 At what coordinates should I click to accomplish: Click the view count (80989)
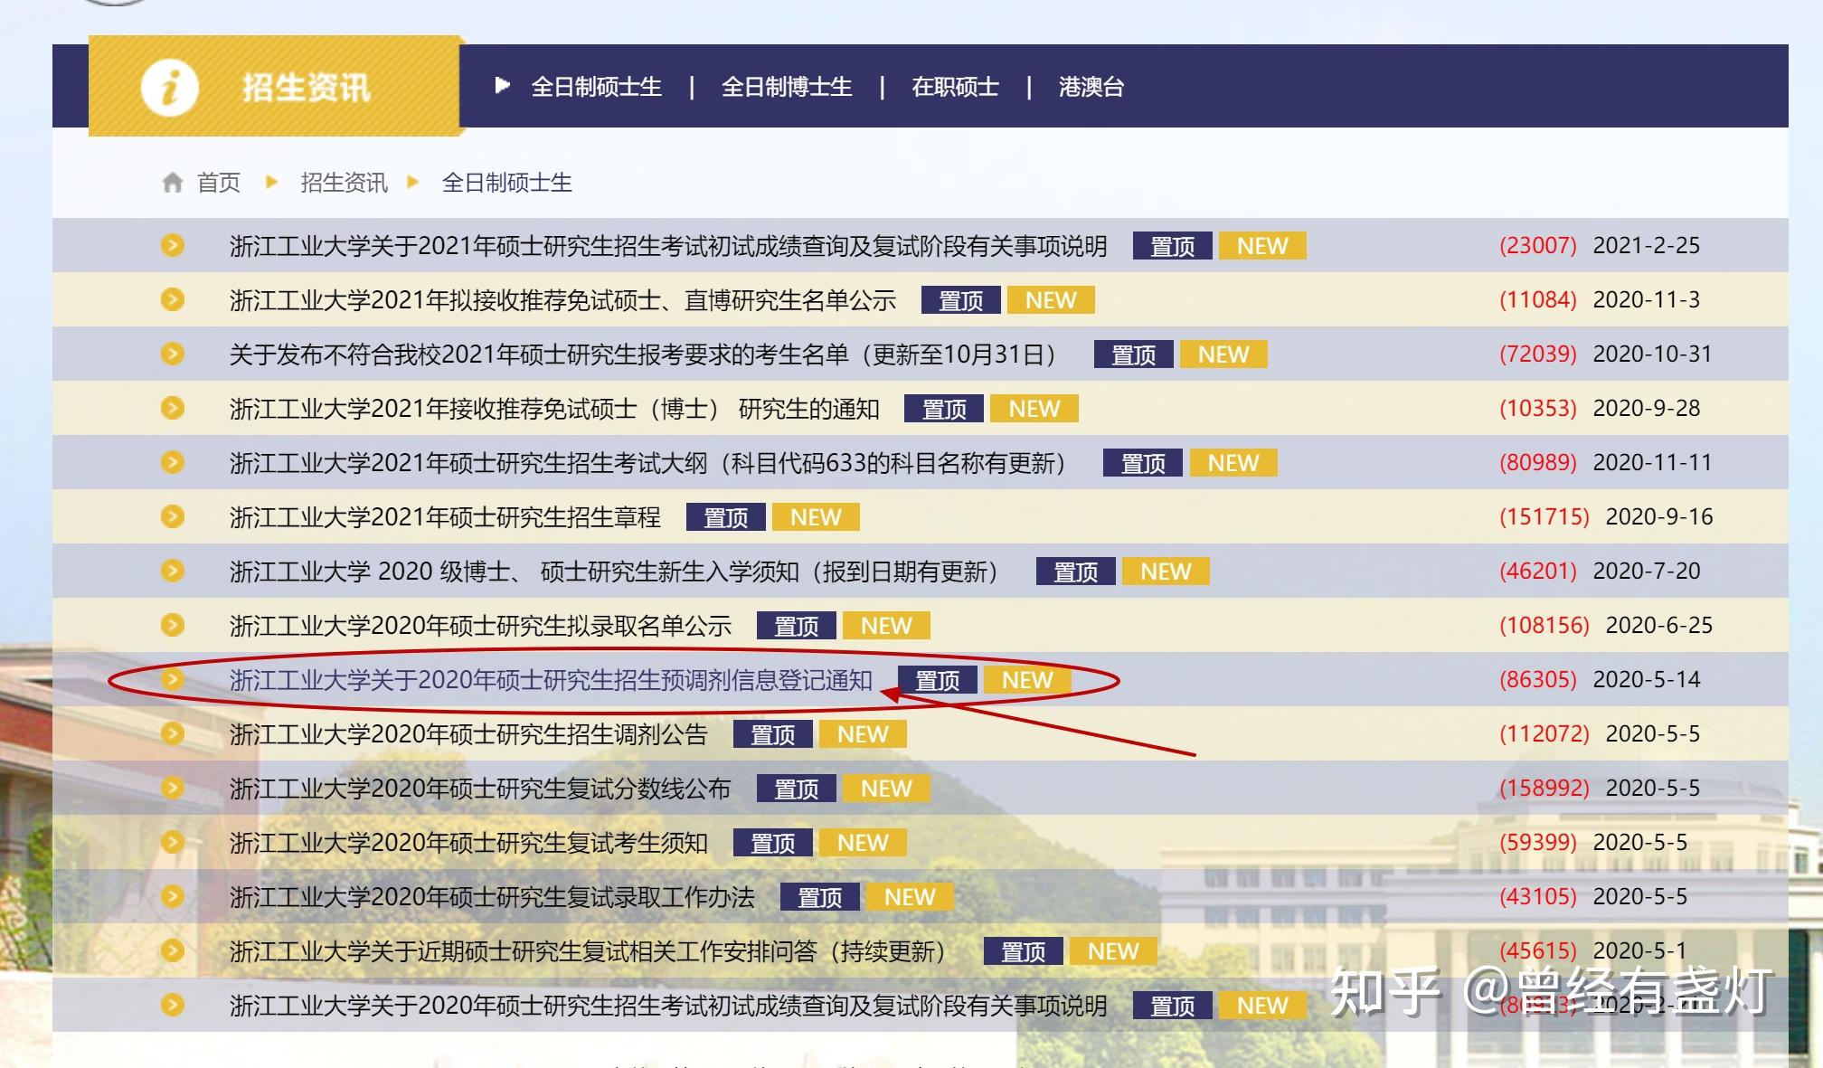pyautogui.click(x=1538, y=462)
